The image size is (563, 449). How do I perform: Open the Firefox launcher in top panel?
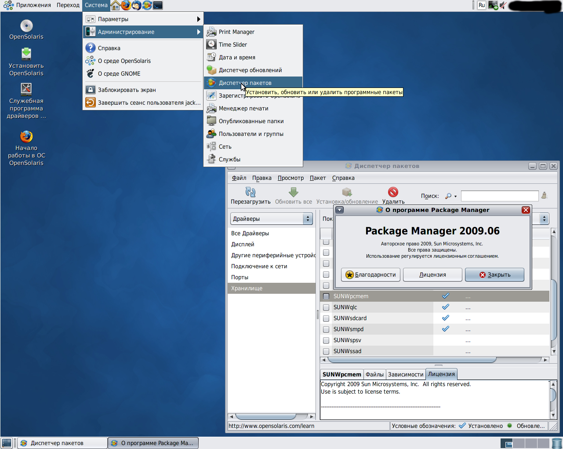[126, 5]
